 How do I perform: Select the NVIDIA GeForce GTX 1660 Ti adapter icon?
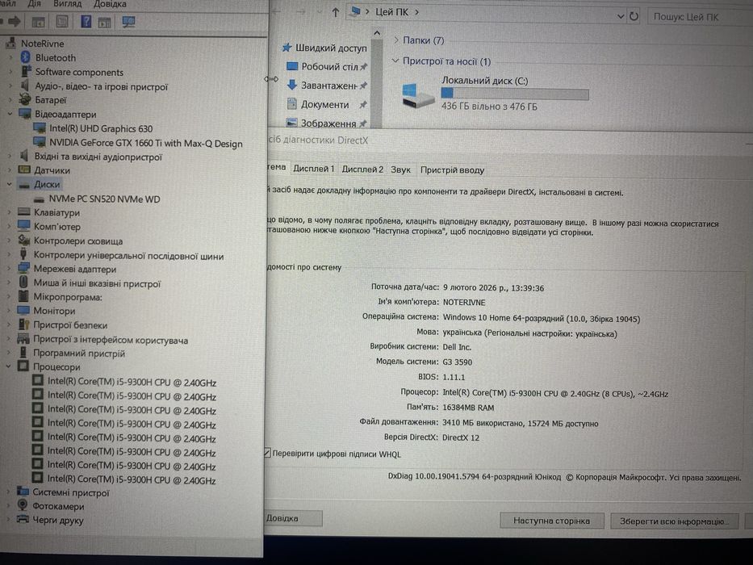[x=40, y=143]
